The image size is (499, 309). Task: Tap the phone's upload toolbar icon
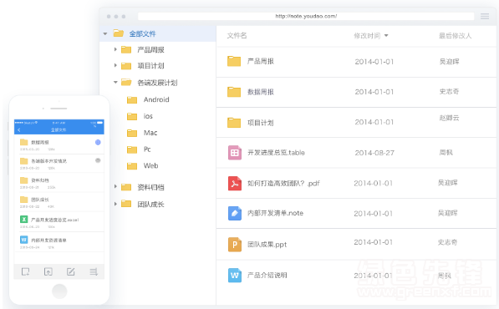tap(48, 271)
